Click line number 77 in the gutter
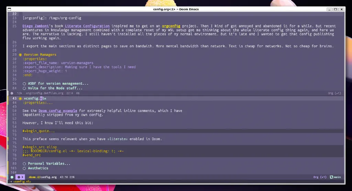 (x=14, y=151)
